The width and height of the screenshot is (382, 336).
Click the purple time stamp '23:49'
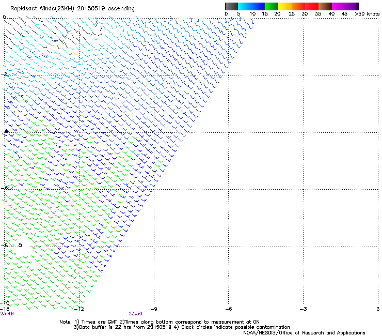click(x=7, y=314)
